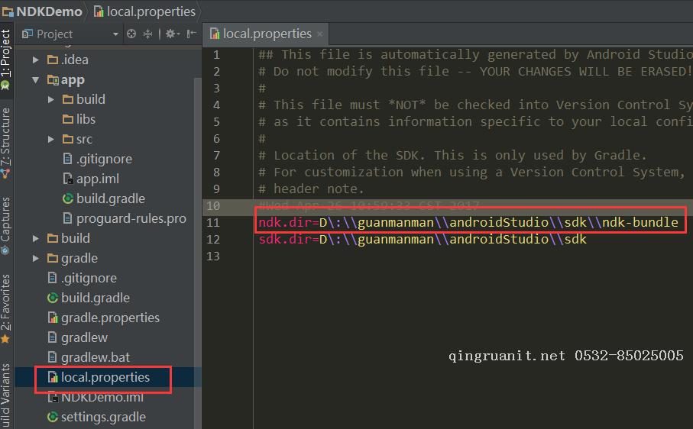Click line number 12 in gutter
The image size is (693, 429).
tap(213, 240)
